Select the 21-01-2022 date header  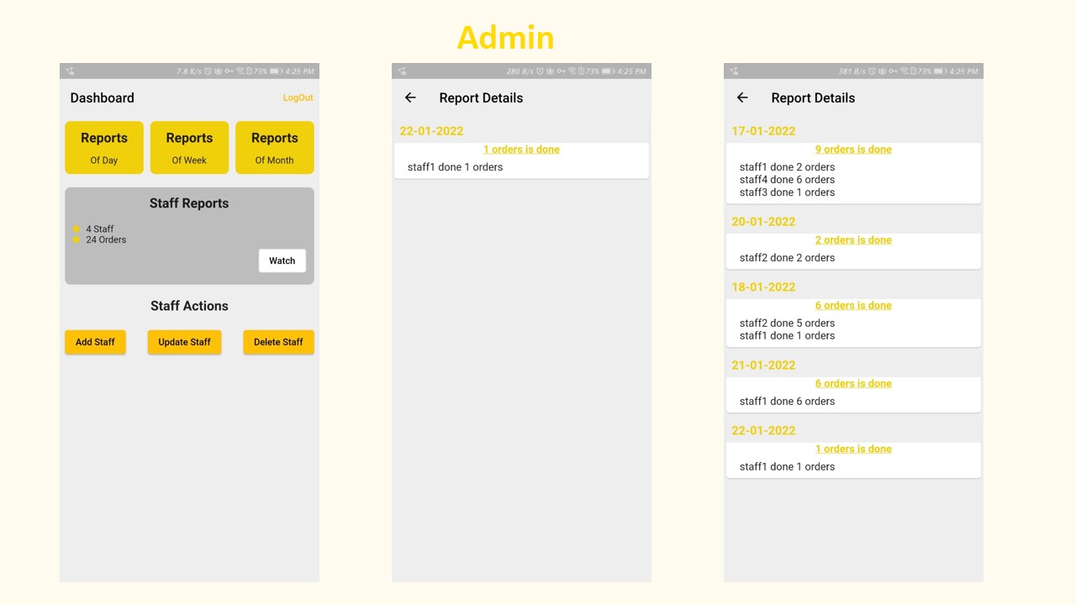(763, 366)
